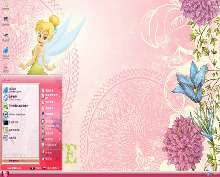This screenshot has height=177, width=220.
Task: Expand the Administrative Tools submenu arrow
Action: tap(60, 133)
